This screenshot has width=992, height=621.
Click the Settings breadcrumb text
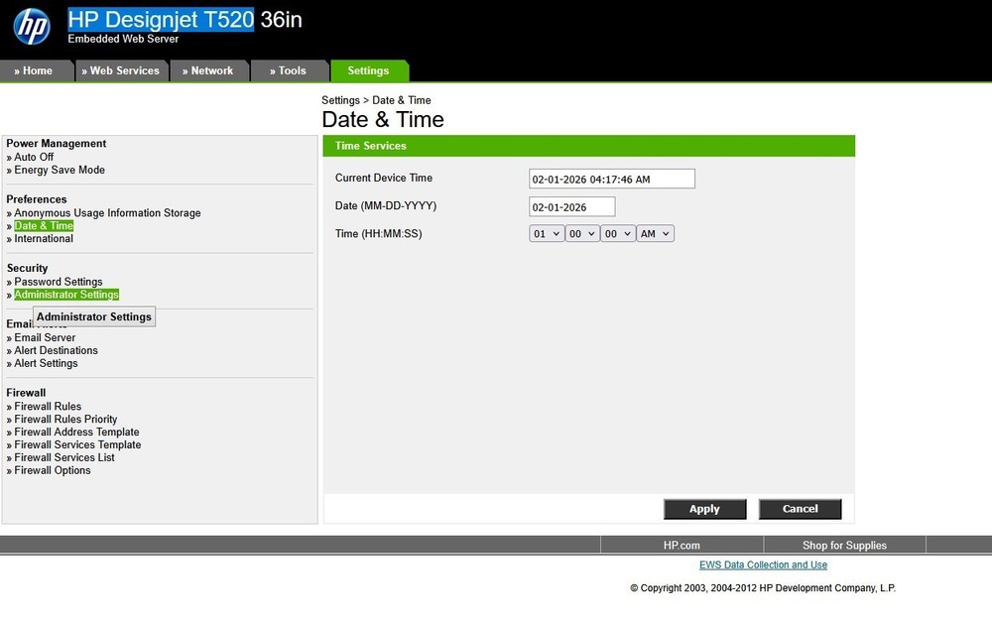[340, 100]
